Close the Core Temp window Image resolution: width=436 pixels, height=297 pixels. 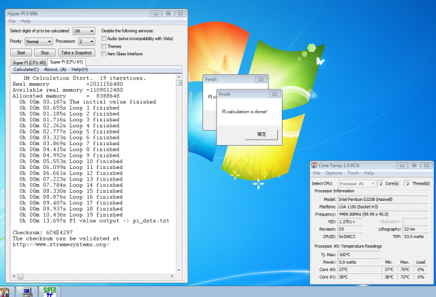point(426,166)
